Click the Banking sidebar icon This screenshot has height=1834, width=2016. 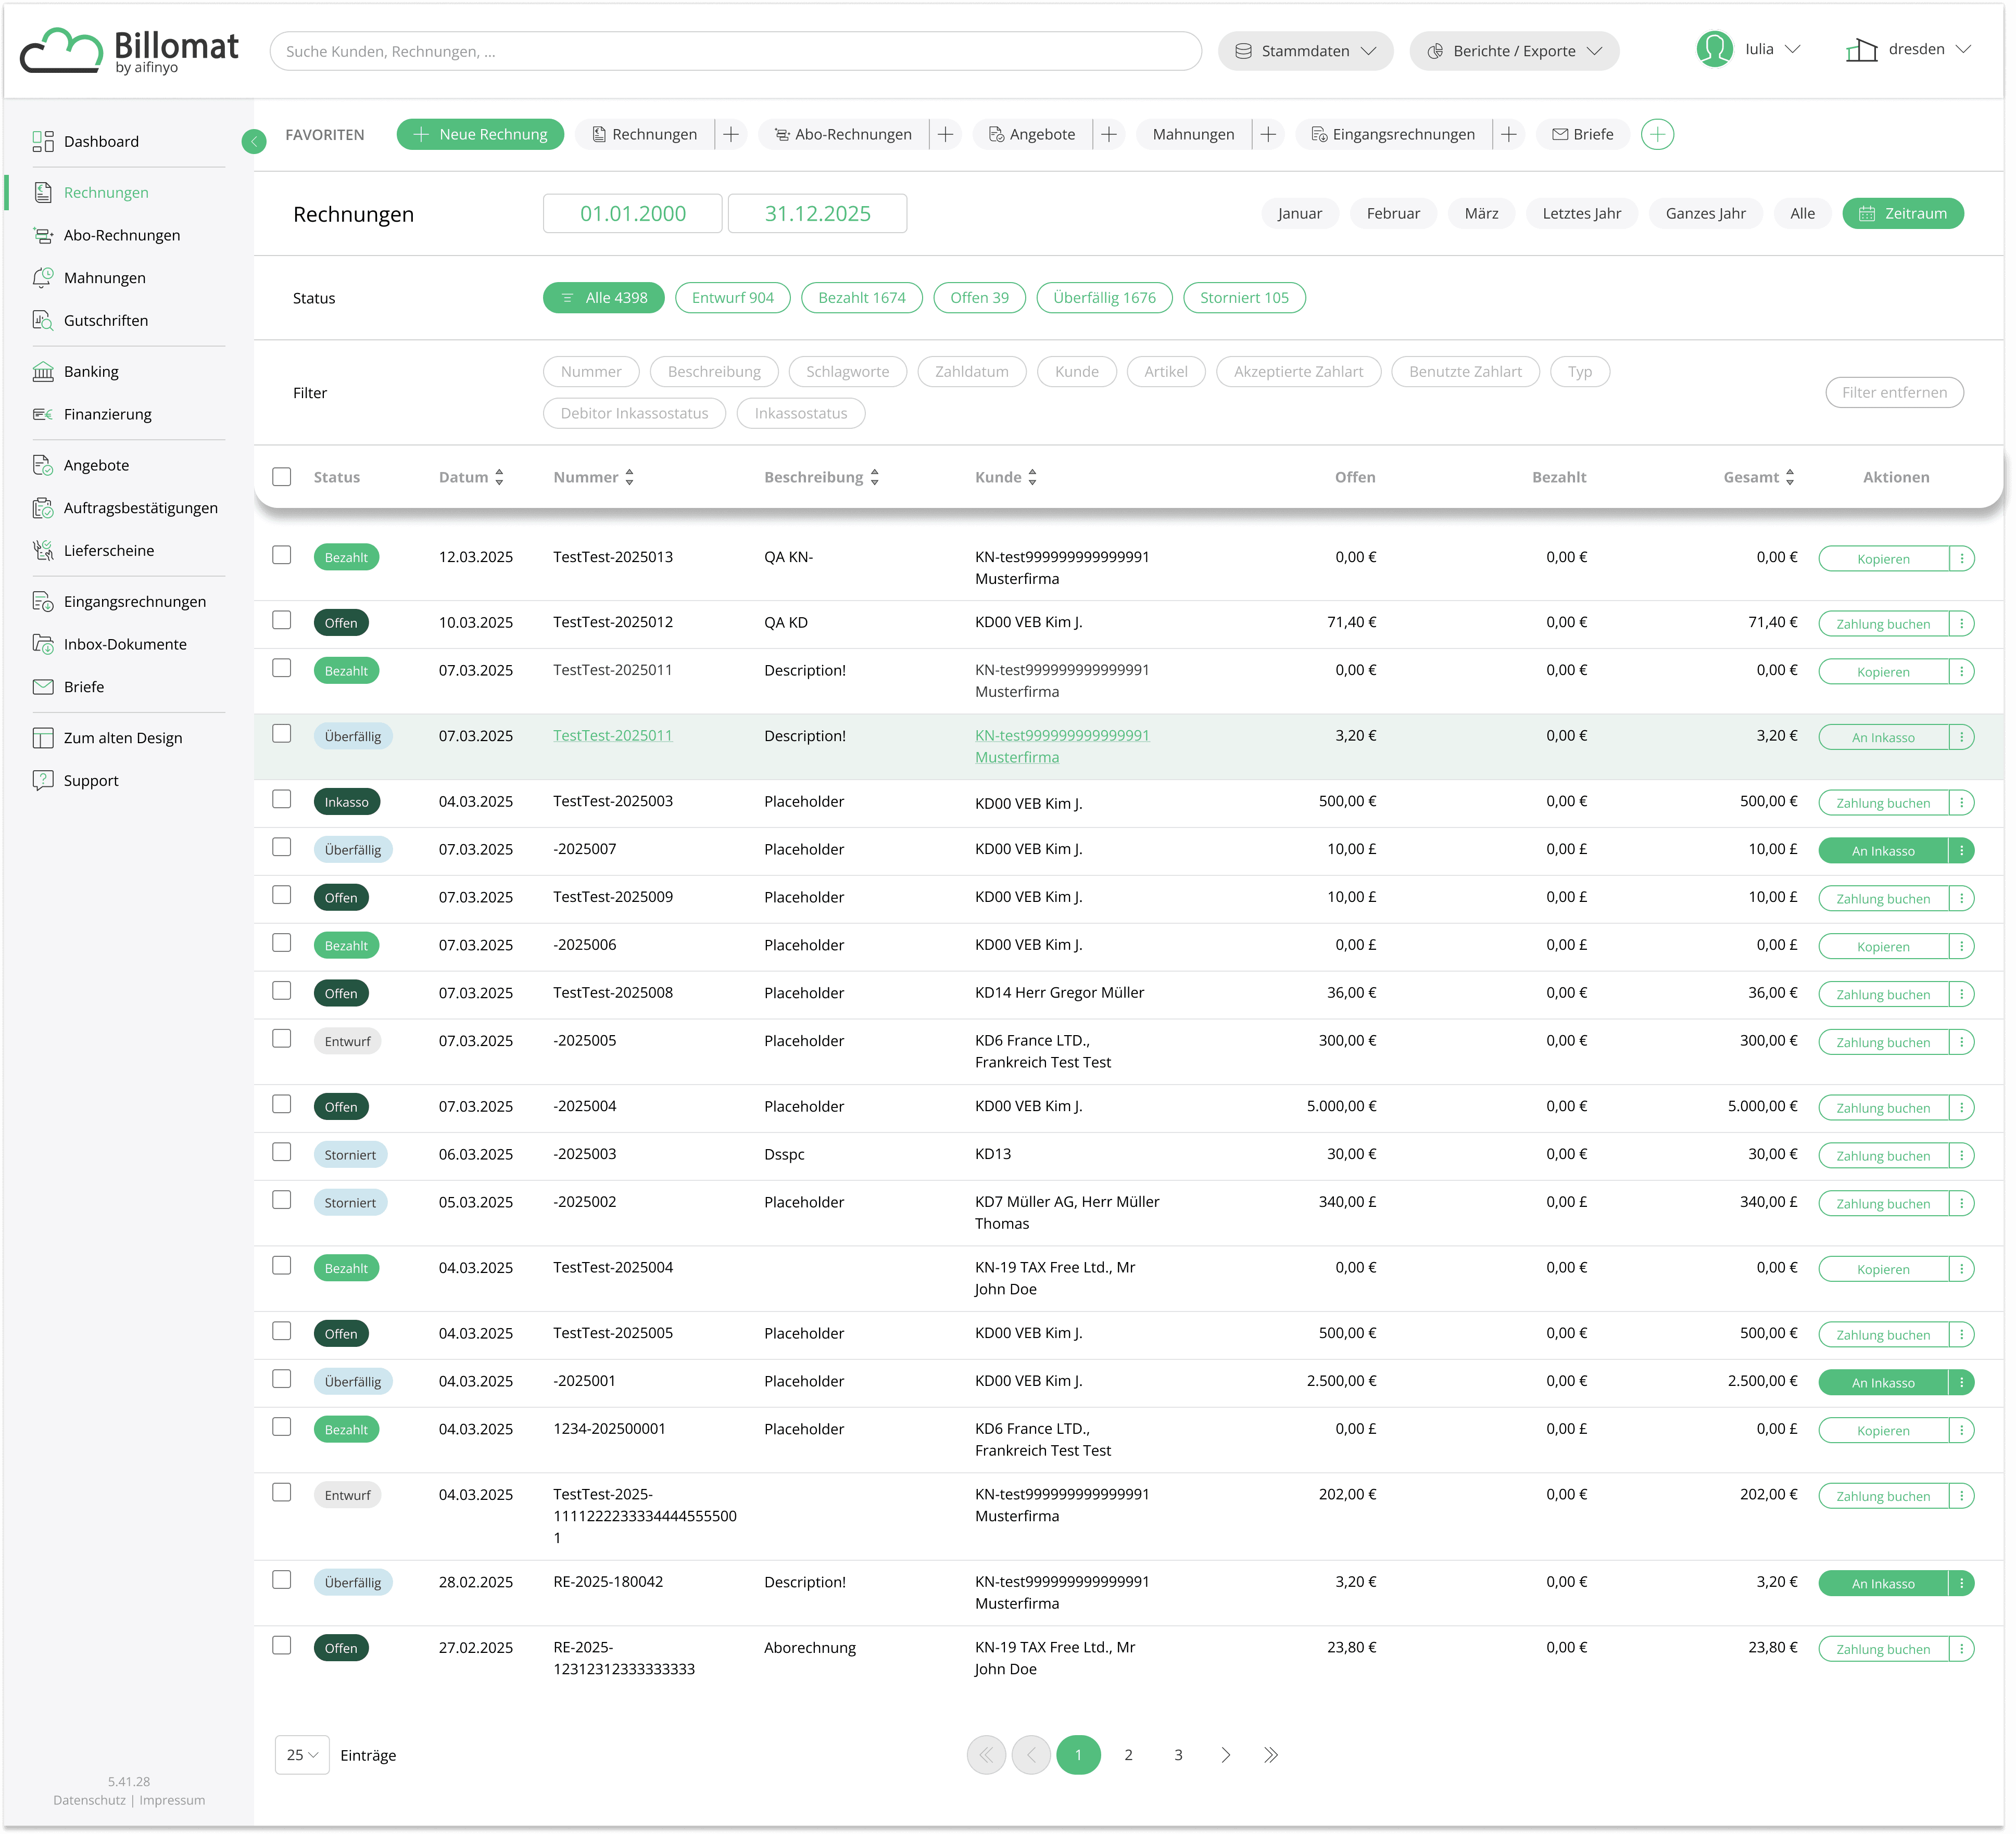pos(43,372)
